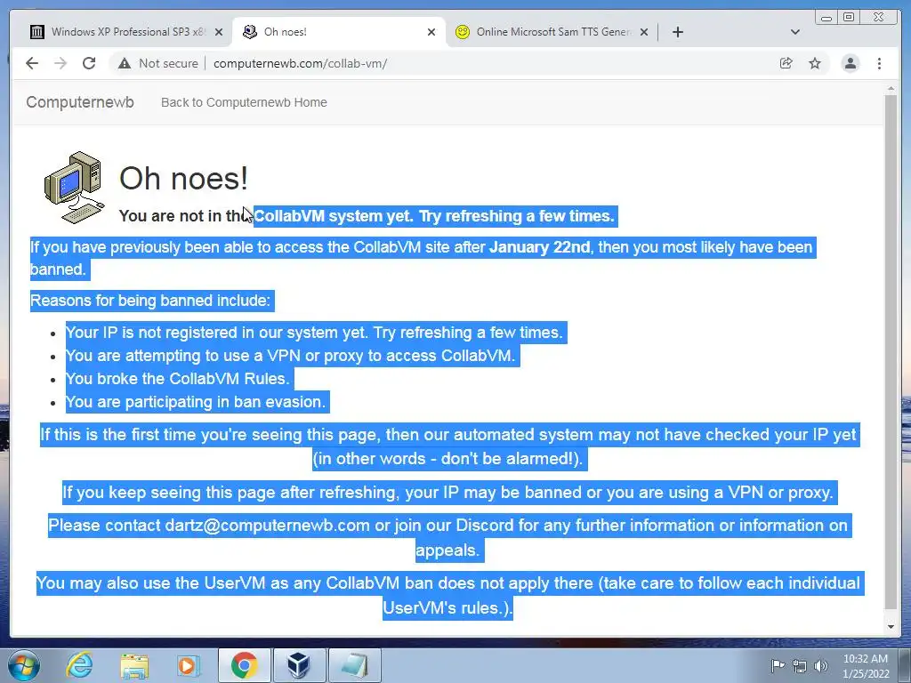Click the 'January 22nd' bold text

click(x=540, y=247)
